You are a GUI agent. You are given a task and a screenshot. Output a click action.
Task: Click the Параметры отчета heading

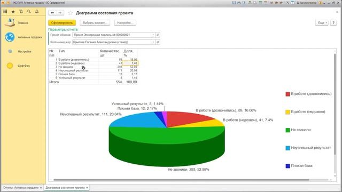(x=63, y=29)
